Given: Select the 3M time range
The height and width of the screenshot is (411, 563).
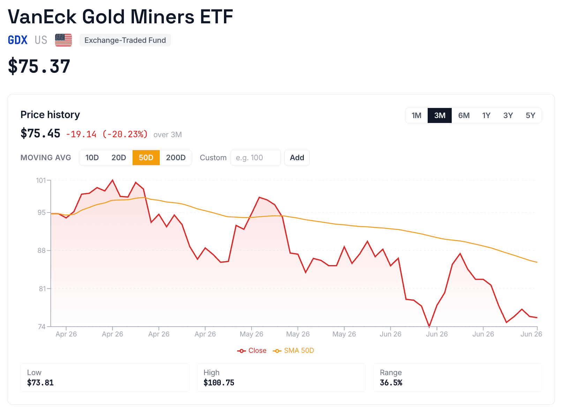Looking at the screenshot, I should [440, 116].
